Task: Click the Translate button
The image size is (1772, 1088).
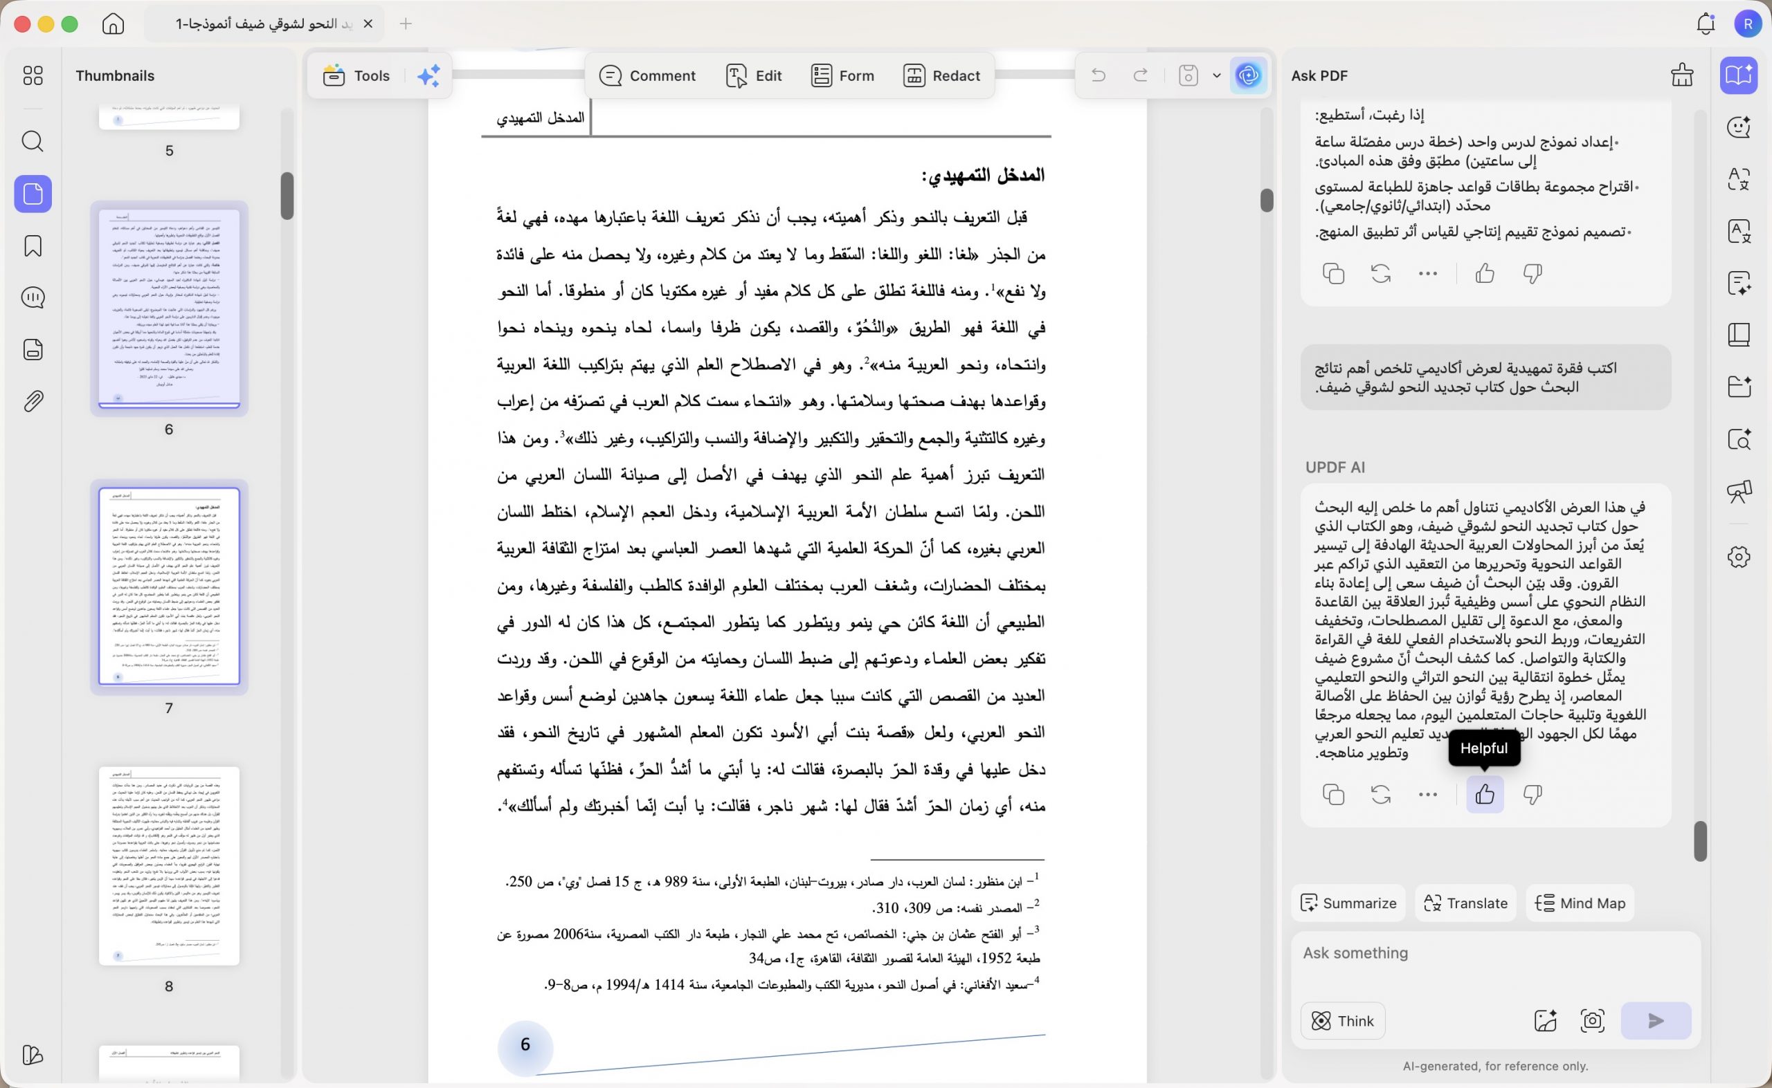Action: coord(1465,903)
